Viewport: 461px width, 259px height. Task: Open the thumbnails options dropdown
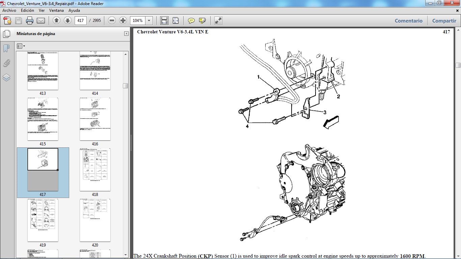point(21,46)
